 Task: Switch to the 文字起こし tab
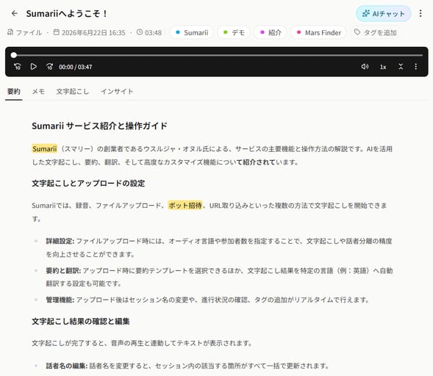pos(73,91)
